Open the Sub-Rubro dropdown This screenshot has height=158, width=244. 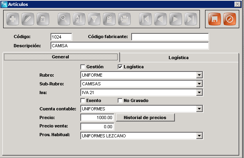[x=199, y=84]
